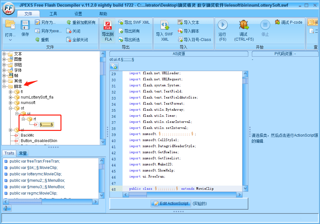
Task: Select the fl package in tree
Action: [x=22, y=92]
